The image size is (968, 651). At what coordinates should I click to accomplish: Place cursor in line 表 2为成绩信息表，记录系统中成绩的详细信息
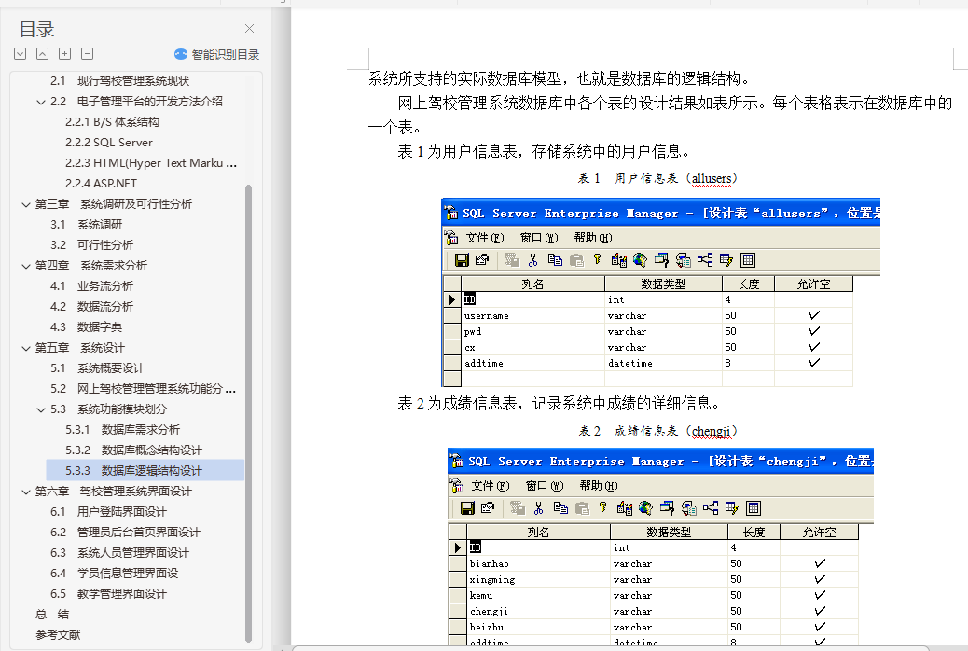559,403
